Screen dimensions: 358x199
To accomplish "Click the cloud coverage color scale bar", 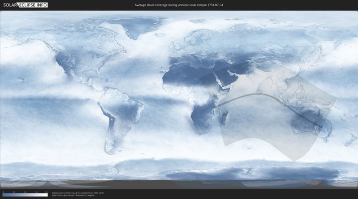I will tap(25, 195).
